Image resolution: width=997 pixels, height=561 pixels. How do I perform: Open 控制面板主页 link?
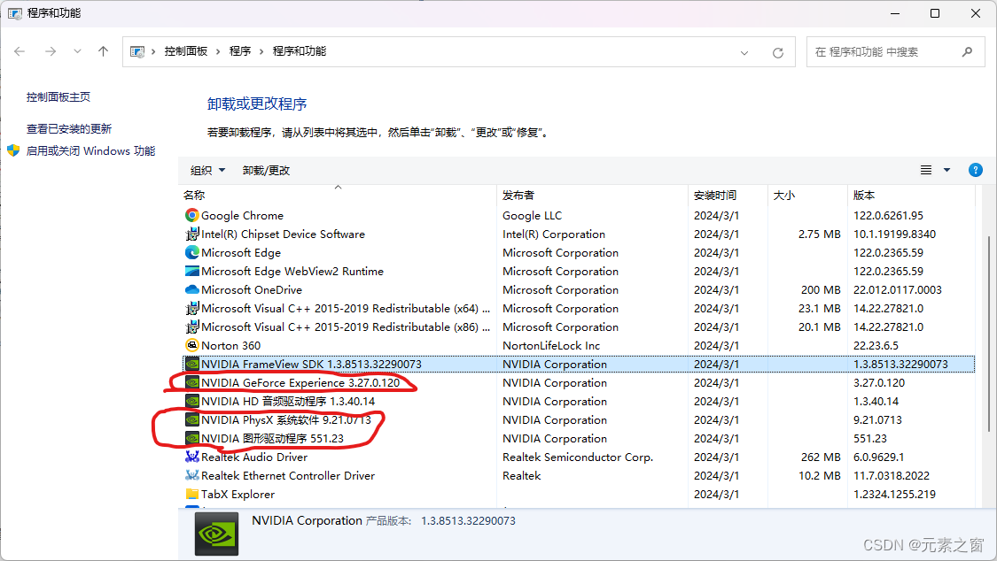coord(58,97)
